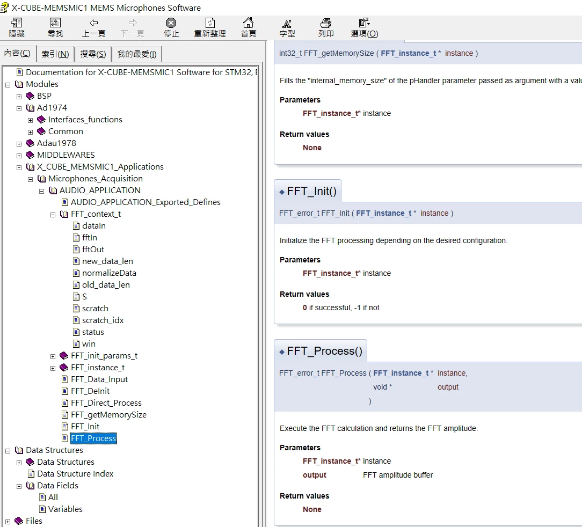Click the MIDDLEWARES book icon
582x527 pixels.
(x=30, y=155)
